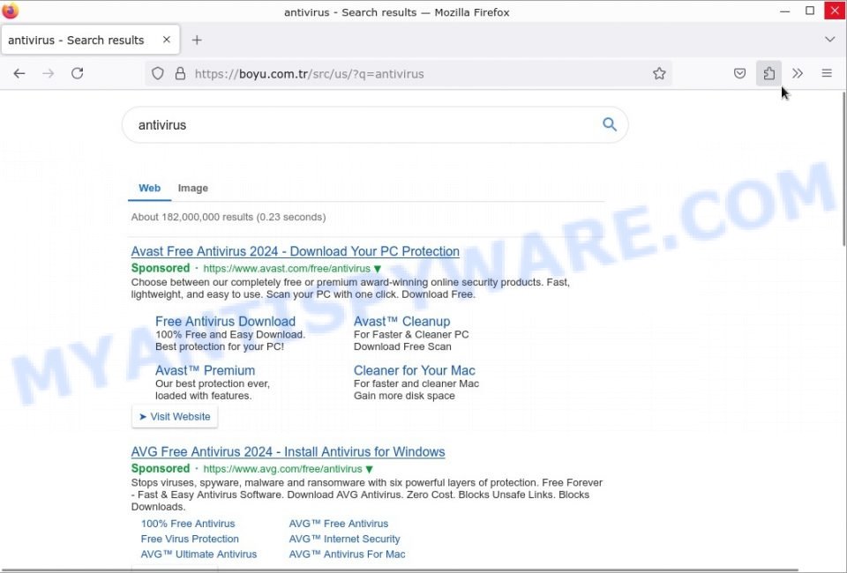The image size is (847, 573).
Task: Click the magnifier search button
Action: coord(610,124)
